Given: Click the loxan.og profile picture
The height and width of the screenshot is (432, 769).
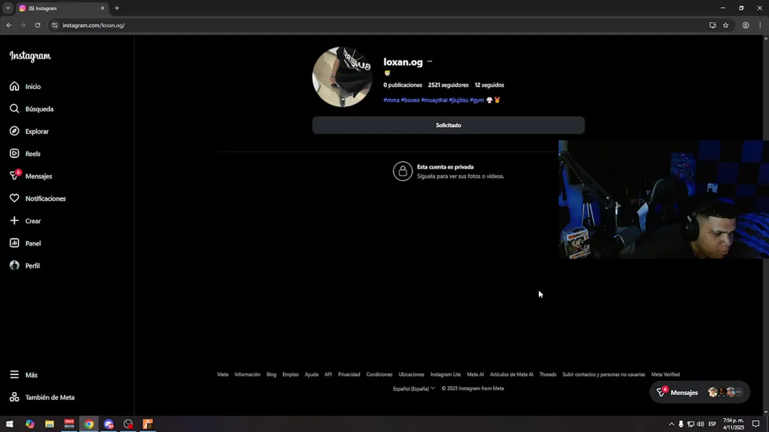Looking at the screenshot, I should [x=342, y=77].
